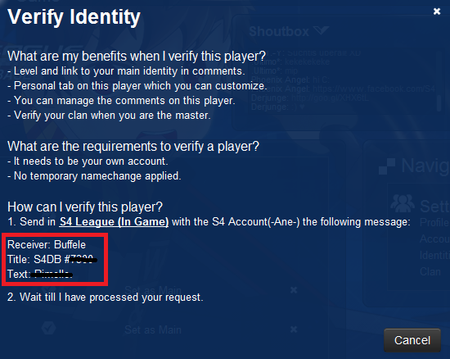The height and width of the screenshot is (359, 450).
Task: Click the Settings people group icon
Action: point(403,203)
